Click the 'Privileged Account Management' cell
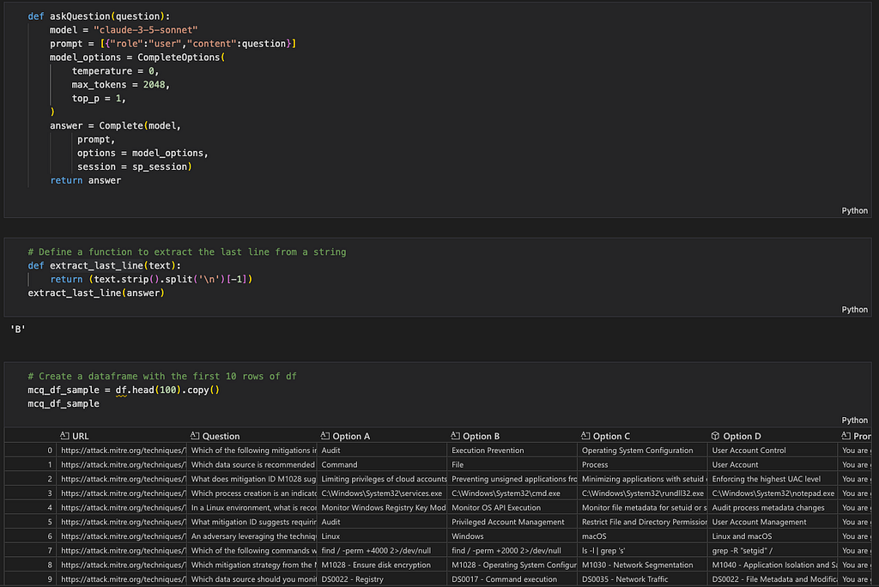 [x=512, y=522]
